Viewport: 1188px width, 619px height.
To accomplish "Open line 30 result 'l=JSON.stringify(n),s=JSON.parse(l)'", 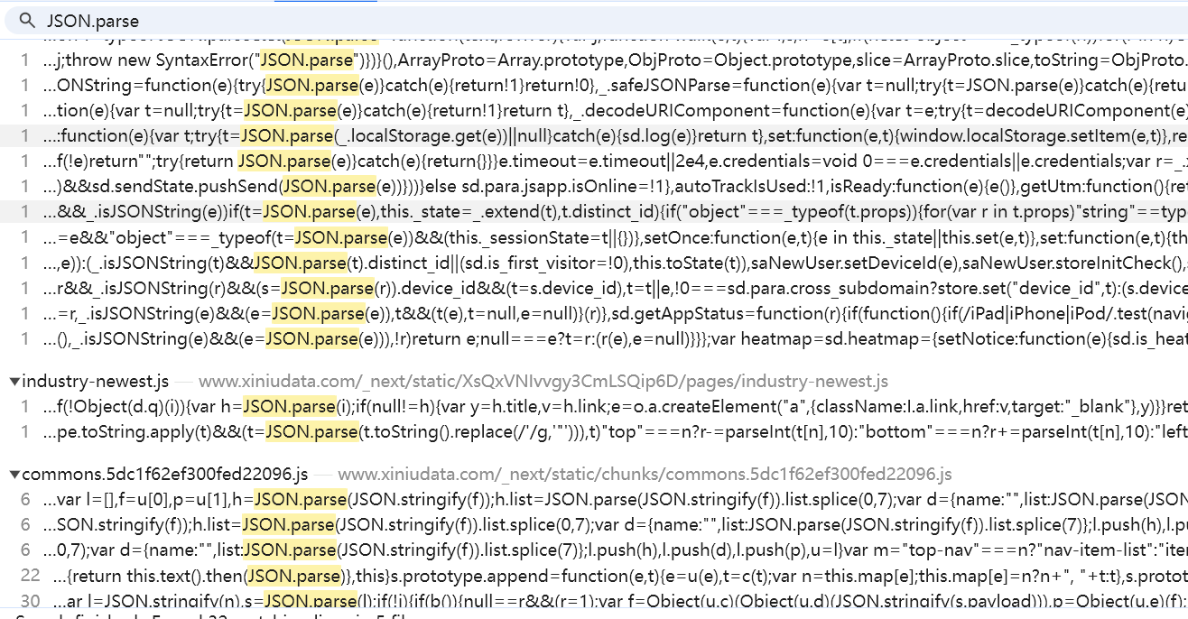I will click(594, 600).
